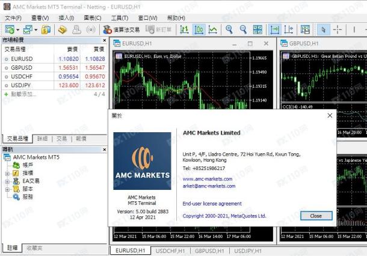Open www.amc-markets.com link in About dialog
The image size is (367, 256).
click(x=208, y=179)
